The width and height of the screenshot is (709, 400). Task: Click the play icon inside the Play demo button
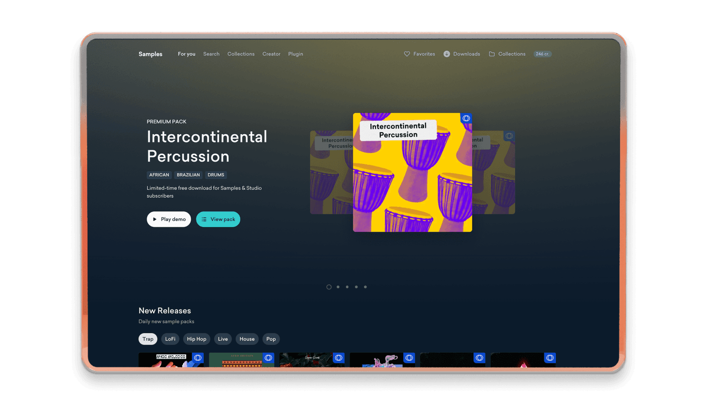[x=154, y=219]
